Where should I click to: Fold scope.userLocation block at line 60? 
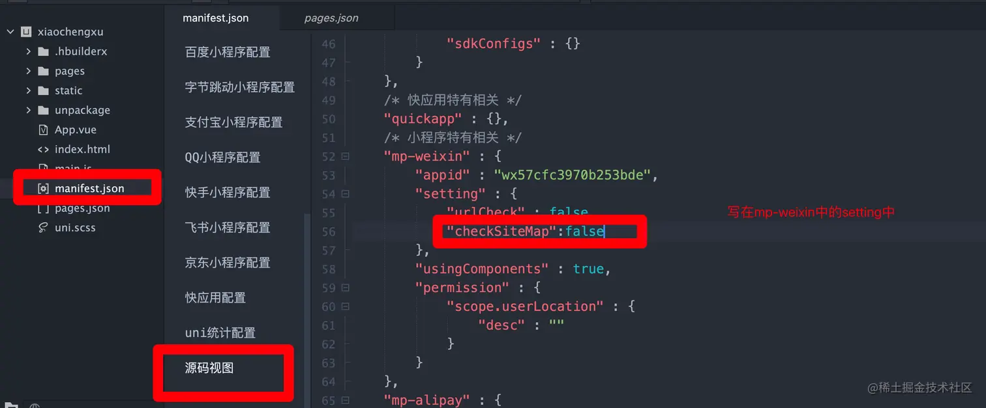pyautogui.click(x=345, y=306)
